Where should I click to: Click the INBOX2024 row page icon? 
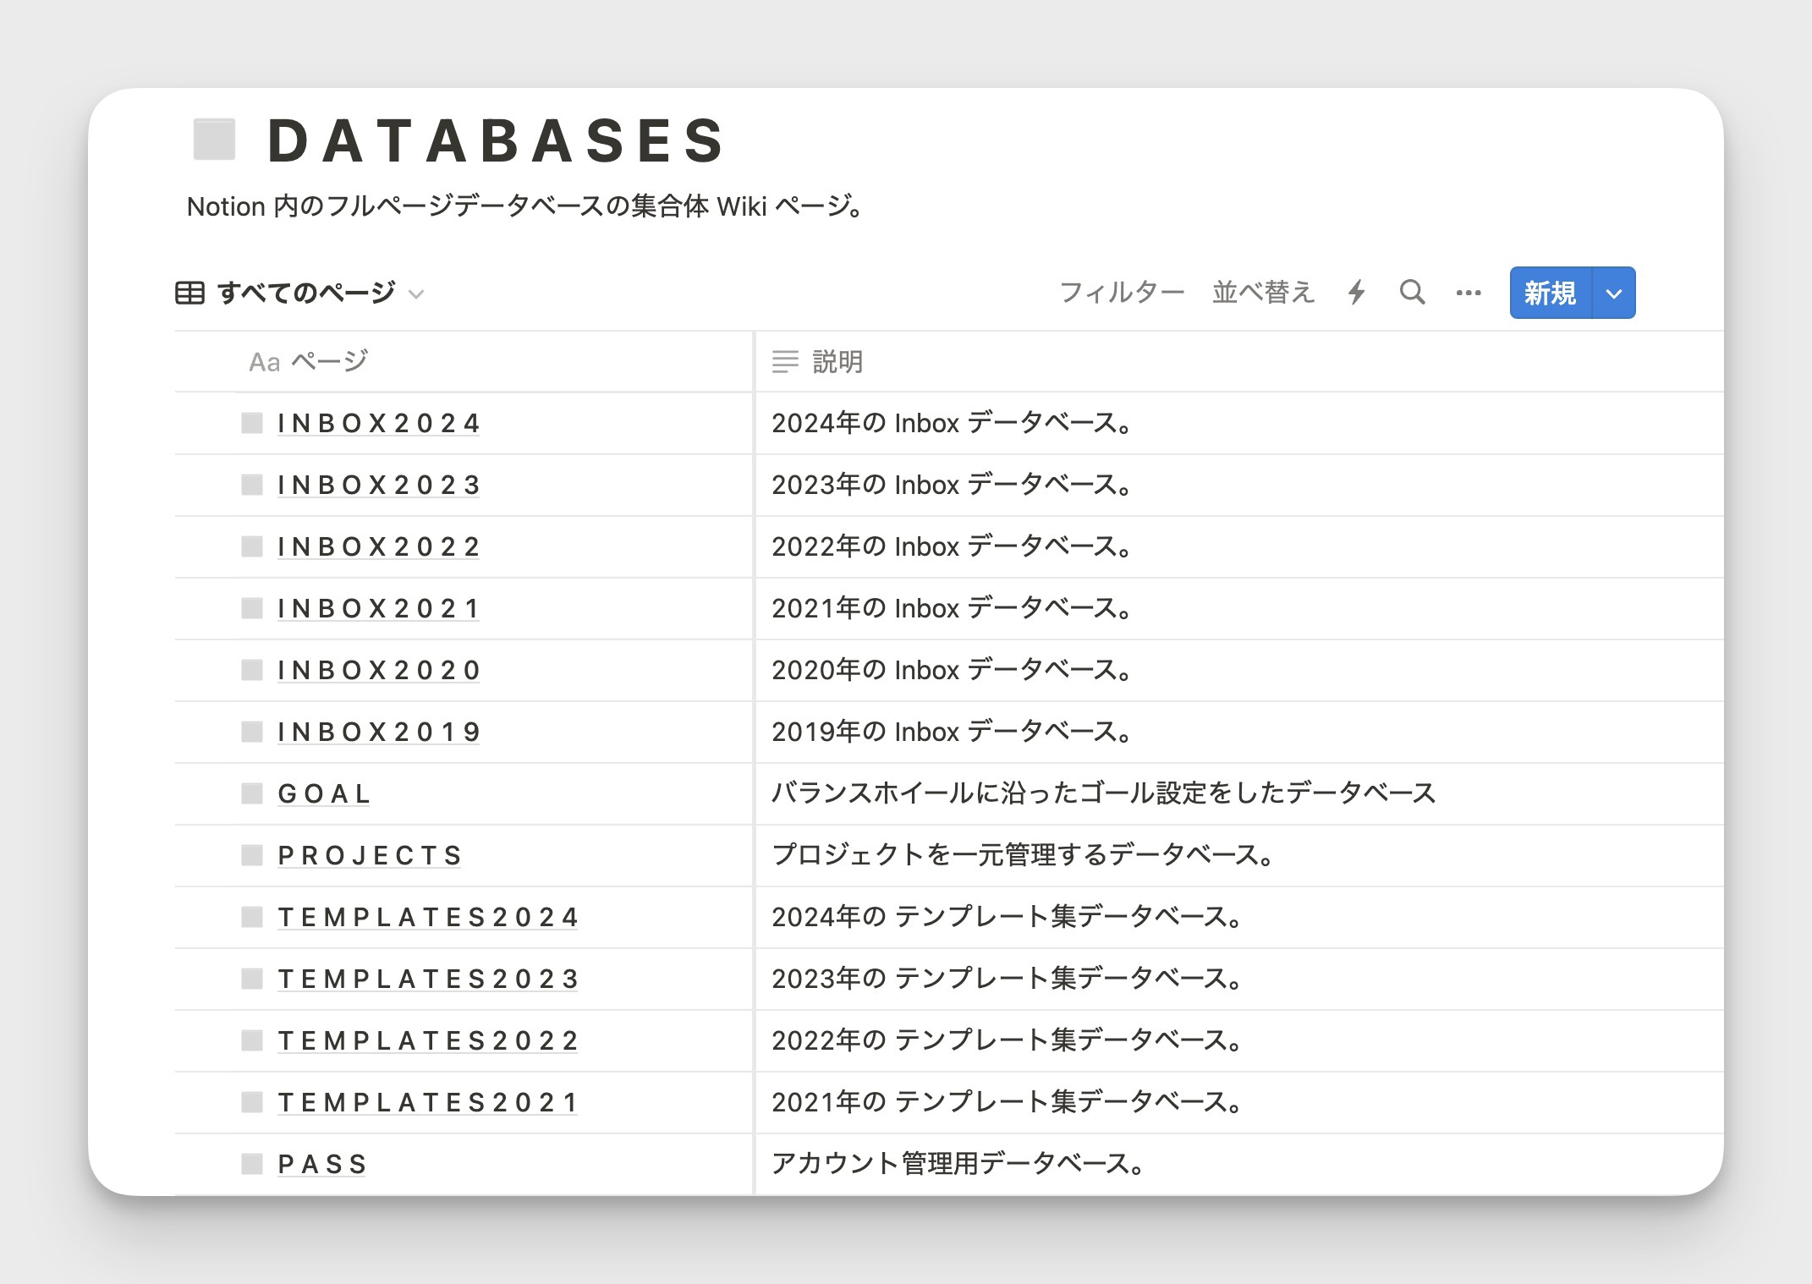click(x=252, y=423)
